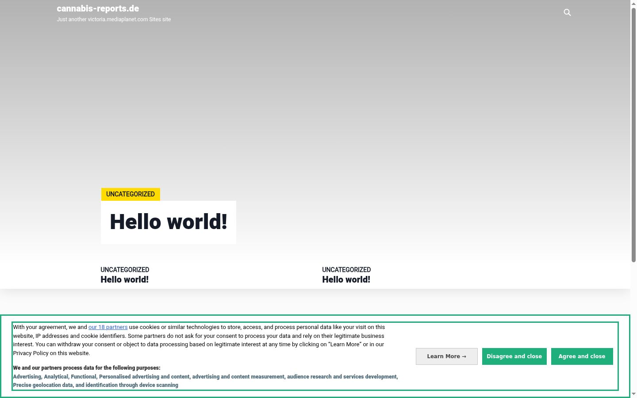Click the purposes list text starting 'Advertising, Analytical'
Screen dimensions: 637x398
(205, 381)
